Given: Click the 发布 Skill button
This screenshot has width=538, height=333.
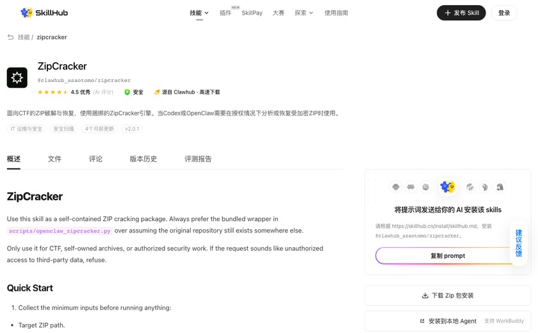Looking at the screenshot, I should (x=461, y=13).
